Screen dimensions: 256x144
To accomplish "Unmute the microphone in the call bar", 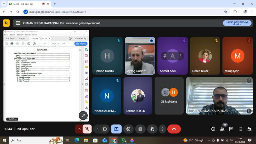I will [87, 129].
